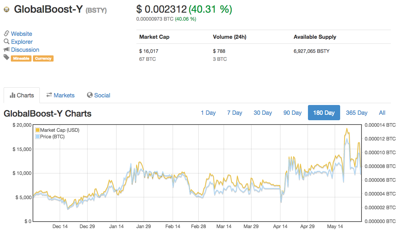Image resolution: width=406 pixels, height=231 pixels.
Task: Click the Market Cap column header
Action: point(154,37)
